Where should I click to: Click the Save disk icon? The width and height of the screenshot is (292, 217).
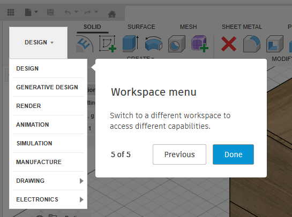(50, 12)
